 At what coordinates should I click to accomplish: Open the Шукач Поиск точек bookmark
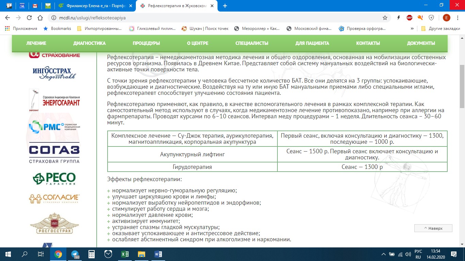[205, 29]
